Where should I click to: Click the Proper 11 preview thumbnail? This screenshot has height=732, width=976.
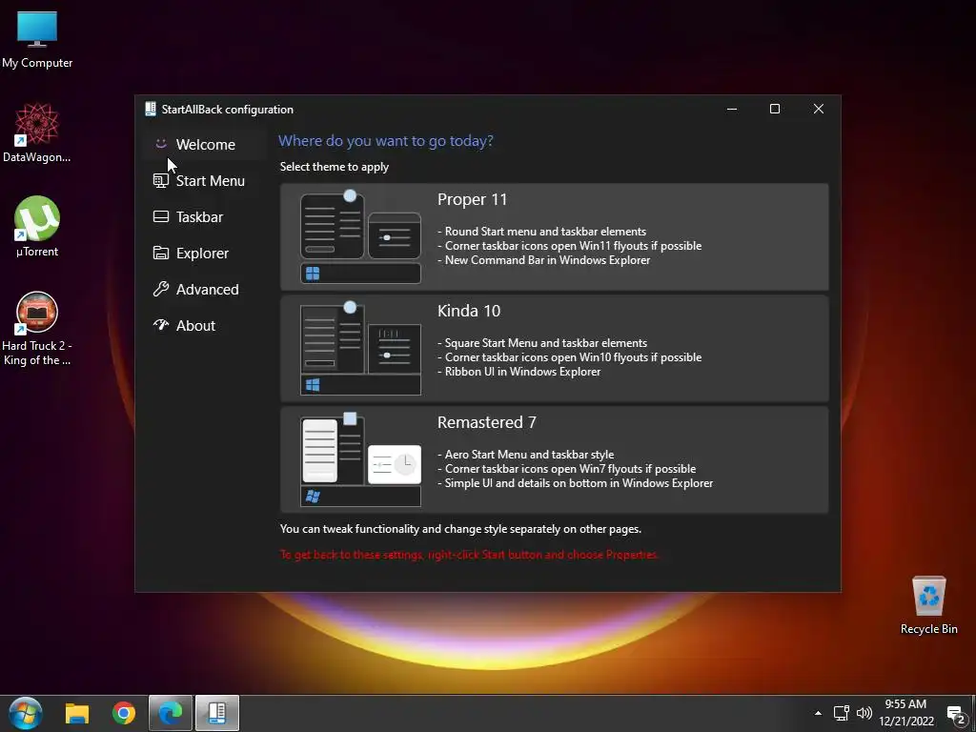[x=360, y=237]
